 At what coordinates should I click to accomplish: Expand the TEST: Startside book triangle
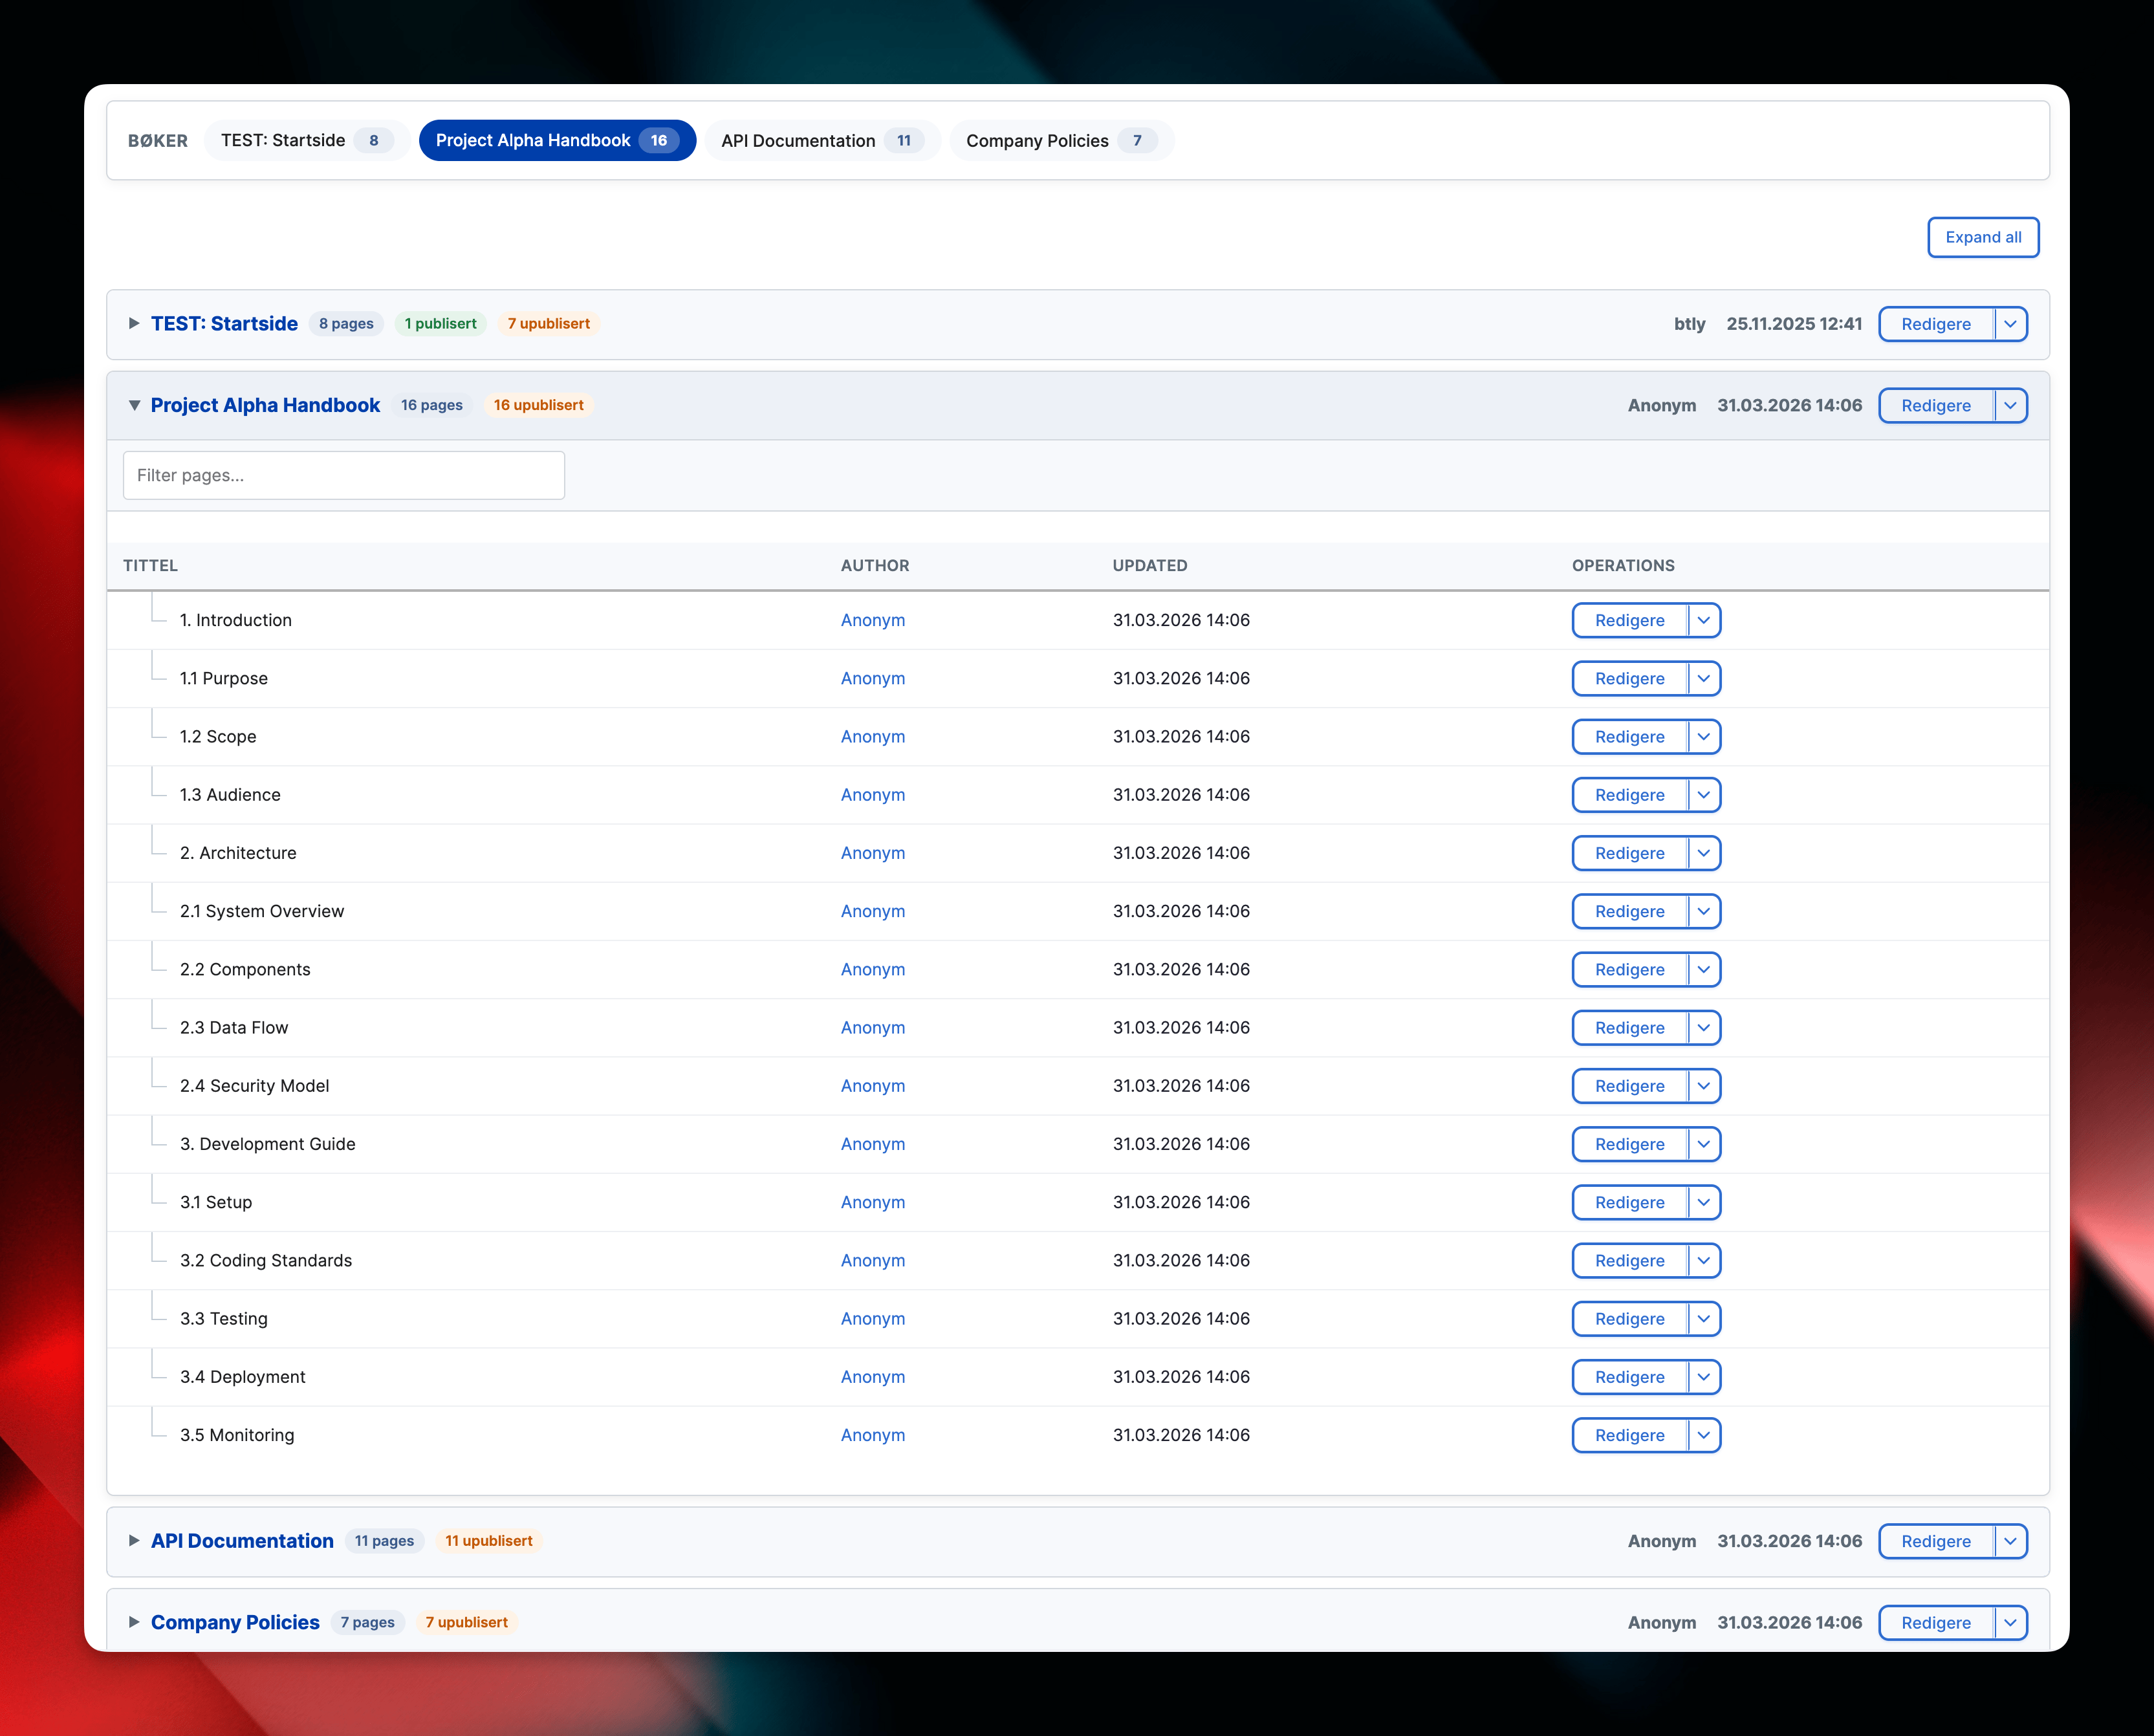133,324
